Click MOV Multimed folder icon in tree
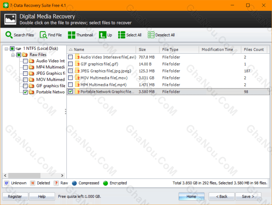 [x=32, y=80]
